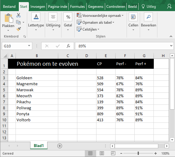Switch to Page Break Preview icon
Screen dimensions: 175x157
pyautogui.click(x=113, y=153)
